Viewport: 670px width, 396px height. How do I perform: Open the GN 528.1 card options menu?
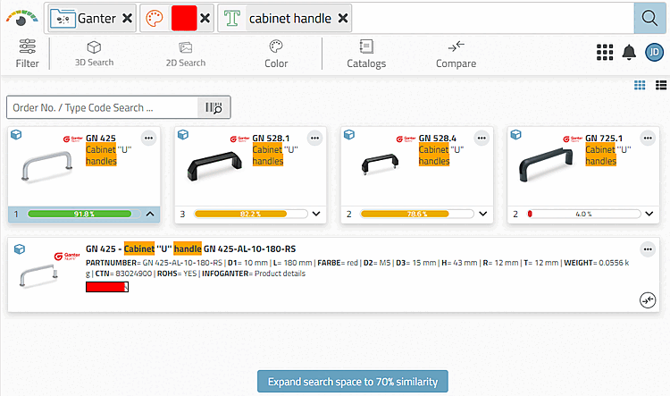click(315, 139)
